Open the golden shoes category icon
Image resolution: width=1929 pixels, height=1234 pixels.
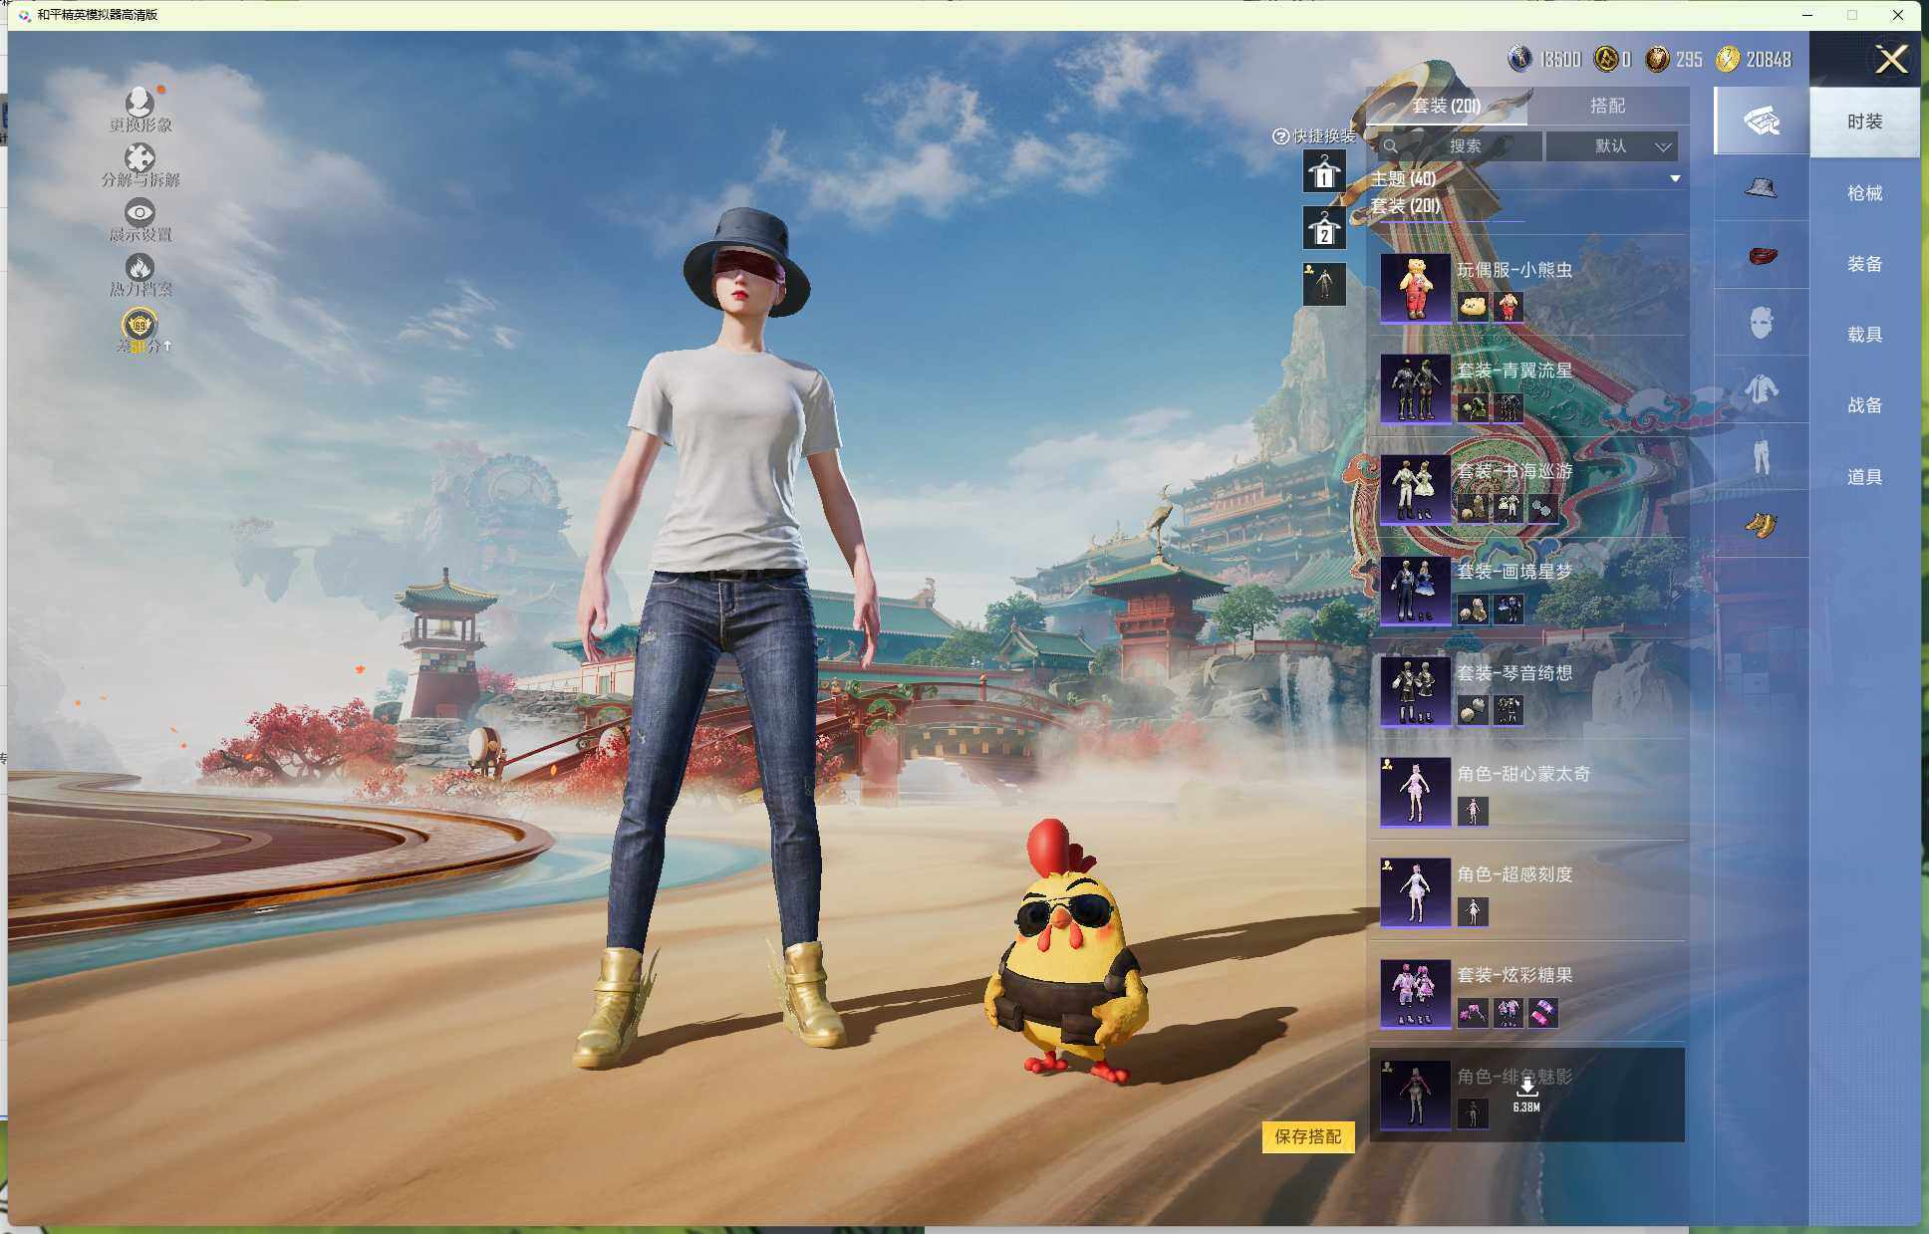(x=1761, y=524)
